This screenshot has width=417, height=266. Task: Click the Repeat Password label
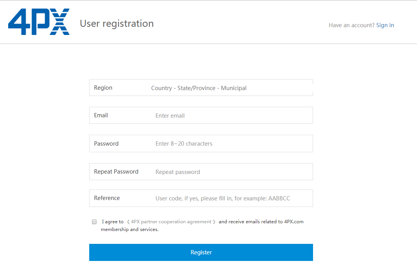(116, 172)
